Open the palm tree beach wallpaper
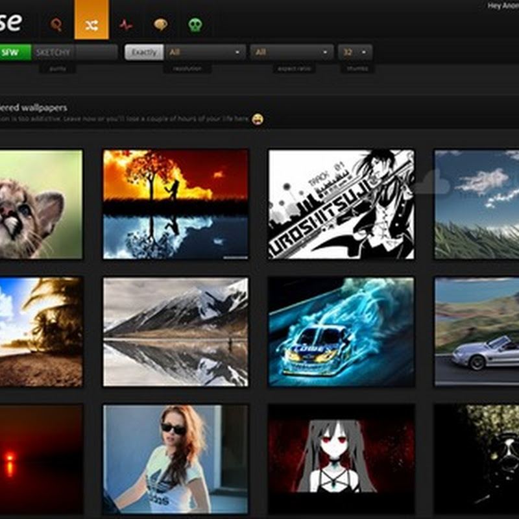 pyautogui.click(x=41, y=332)
